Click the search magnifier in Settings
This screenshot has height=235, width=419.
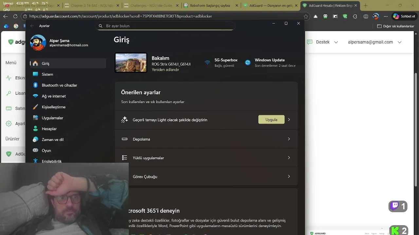[x=100, y=26]
